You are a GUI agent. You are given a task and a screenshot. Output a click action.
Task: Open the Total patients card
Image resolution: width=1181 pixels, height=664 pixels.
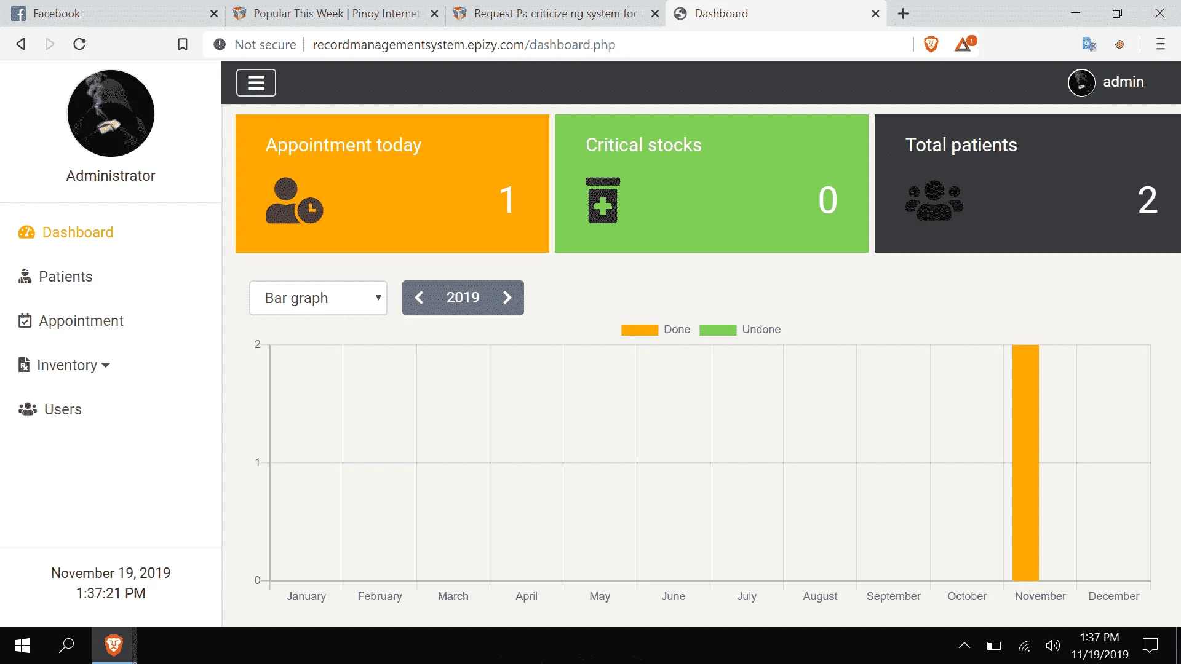pyautogui.click(x=1027, y=183)
